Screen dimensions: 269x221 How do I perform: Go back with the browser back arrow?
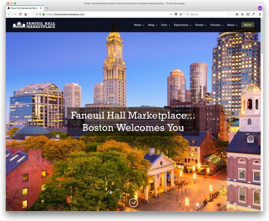point(9,14)
